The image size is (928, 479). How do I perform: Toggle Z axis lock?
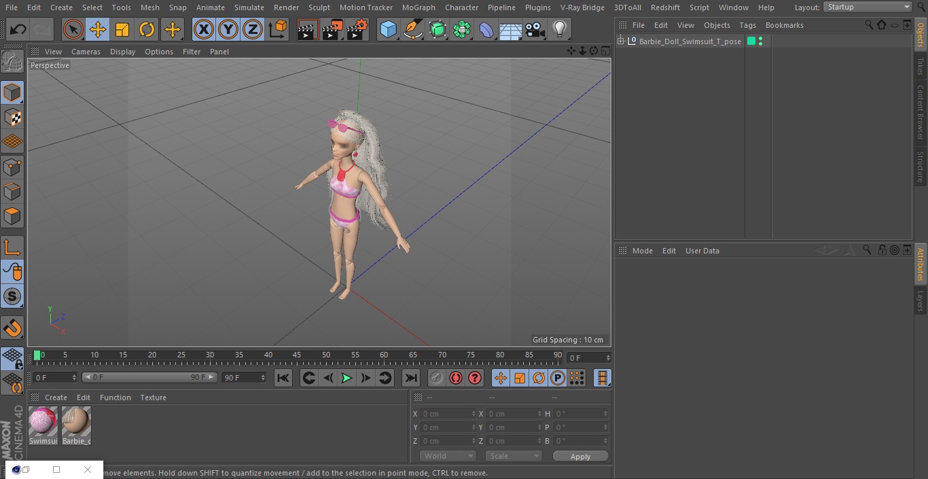(x=252, y=29)
